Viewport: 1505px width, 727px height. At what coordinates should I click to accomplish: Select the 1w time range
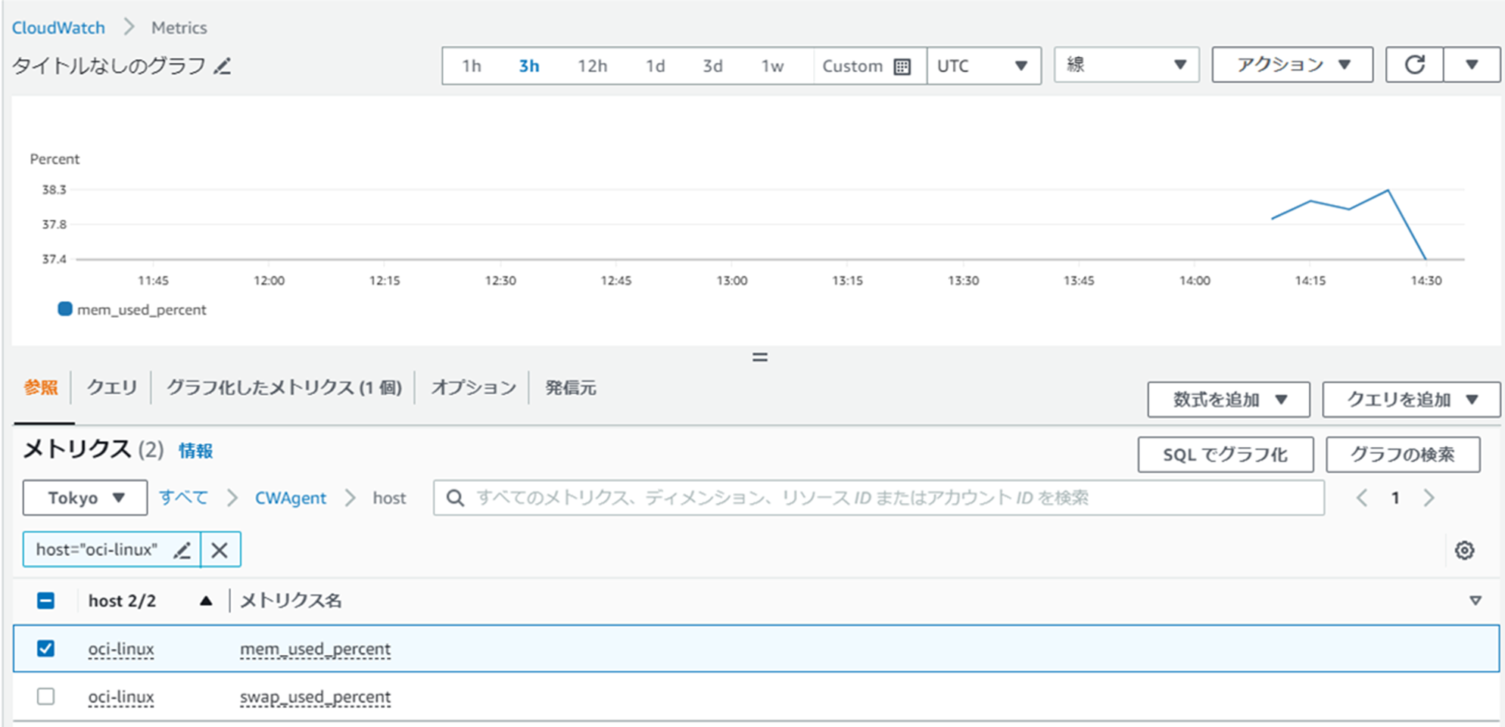[772, 67]
